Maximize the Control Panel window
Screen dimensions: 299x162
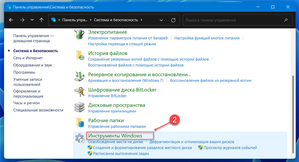click(273, 7)
